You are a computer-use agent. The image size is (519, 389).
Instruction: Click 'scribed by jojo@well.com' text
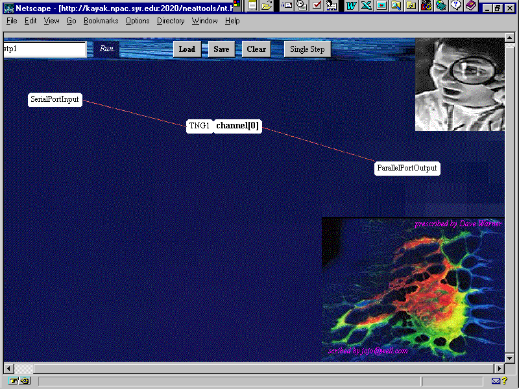click(x=368, y=351)
